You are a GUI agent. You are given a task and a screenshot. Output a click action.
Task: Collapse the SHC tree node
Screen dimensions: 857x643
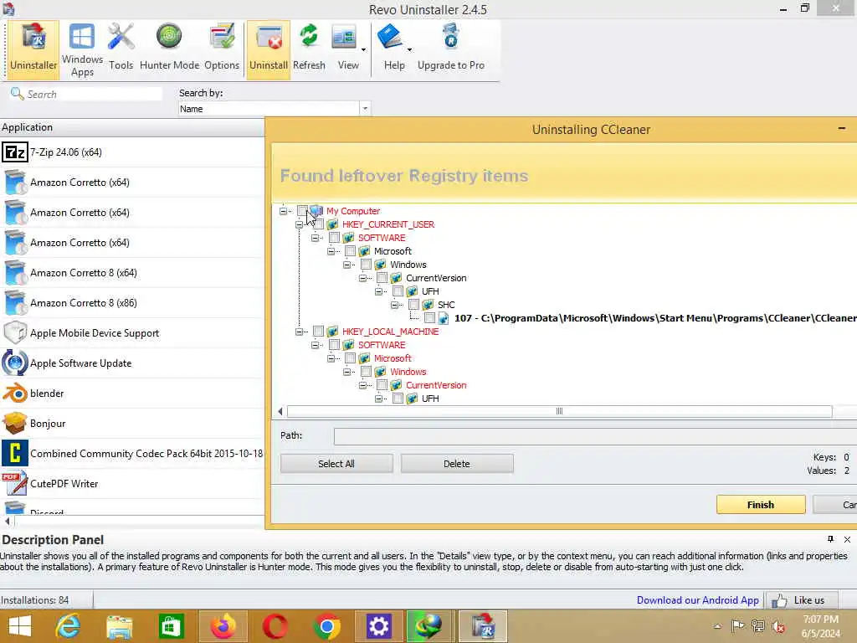(x=395, y=305)
